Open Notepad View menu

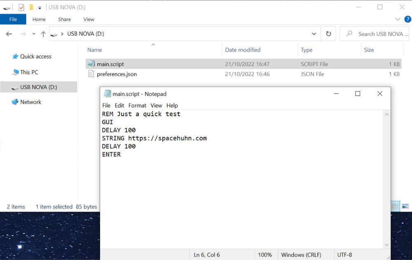156,105
